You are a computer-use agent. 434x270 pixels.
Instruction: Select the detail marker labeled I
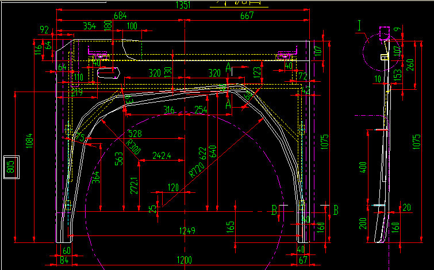(x=359, y=25)
